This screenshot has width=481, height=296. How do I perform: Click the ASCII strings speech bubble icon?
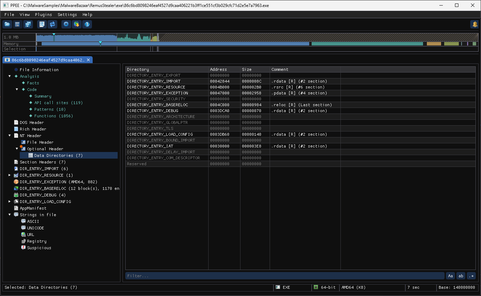click(23, 221)
